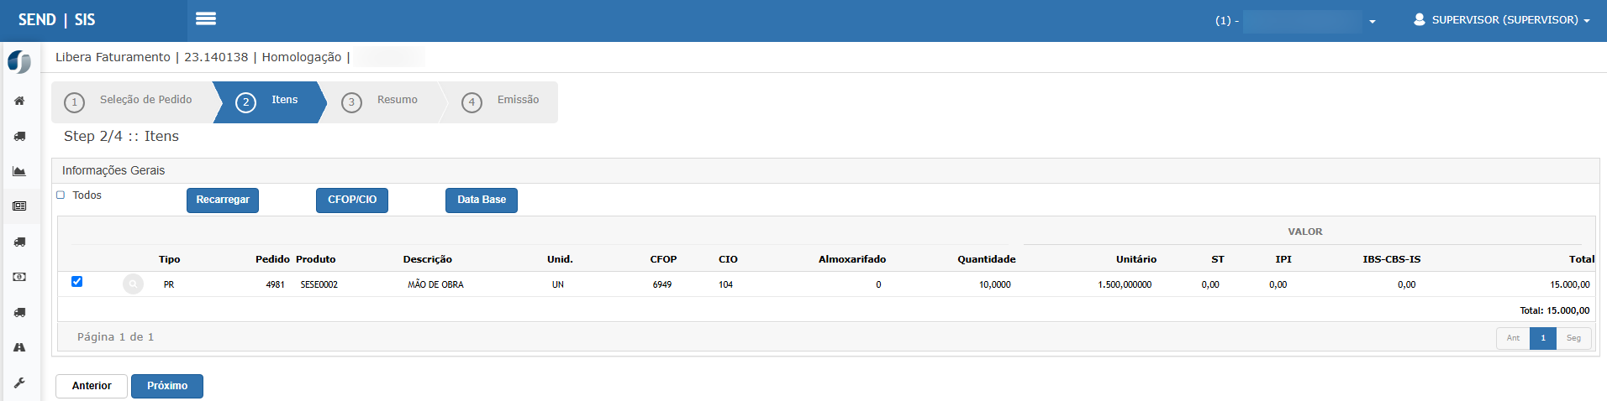
Task: Click the Recarregar button
Action: click(223, 200)
